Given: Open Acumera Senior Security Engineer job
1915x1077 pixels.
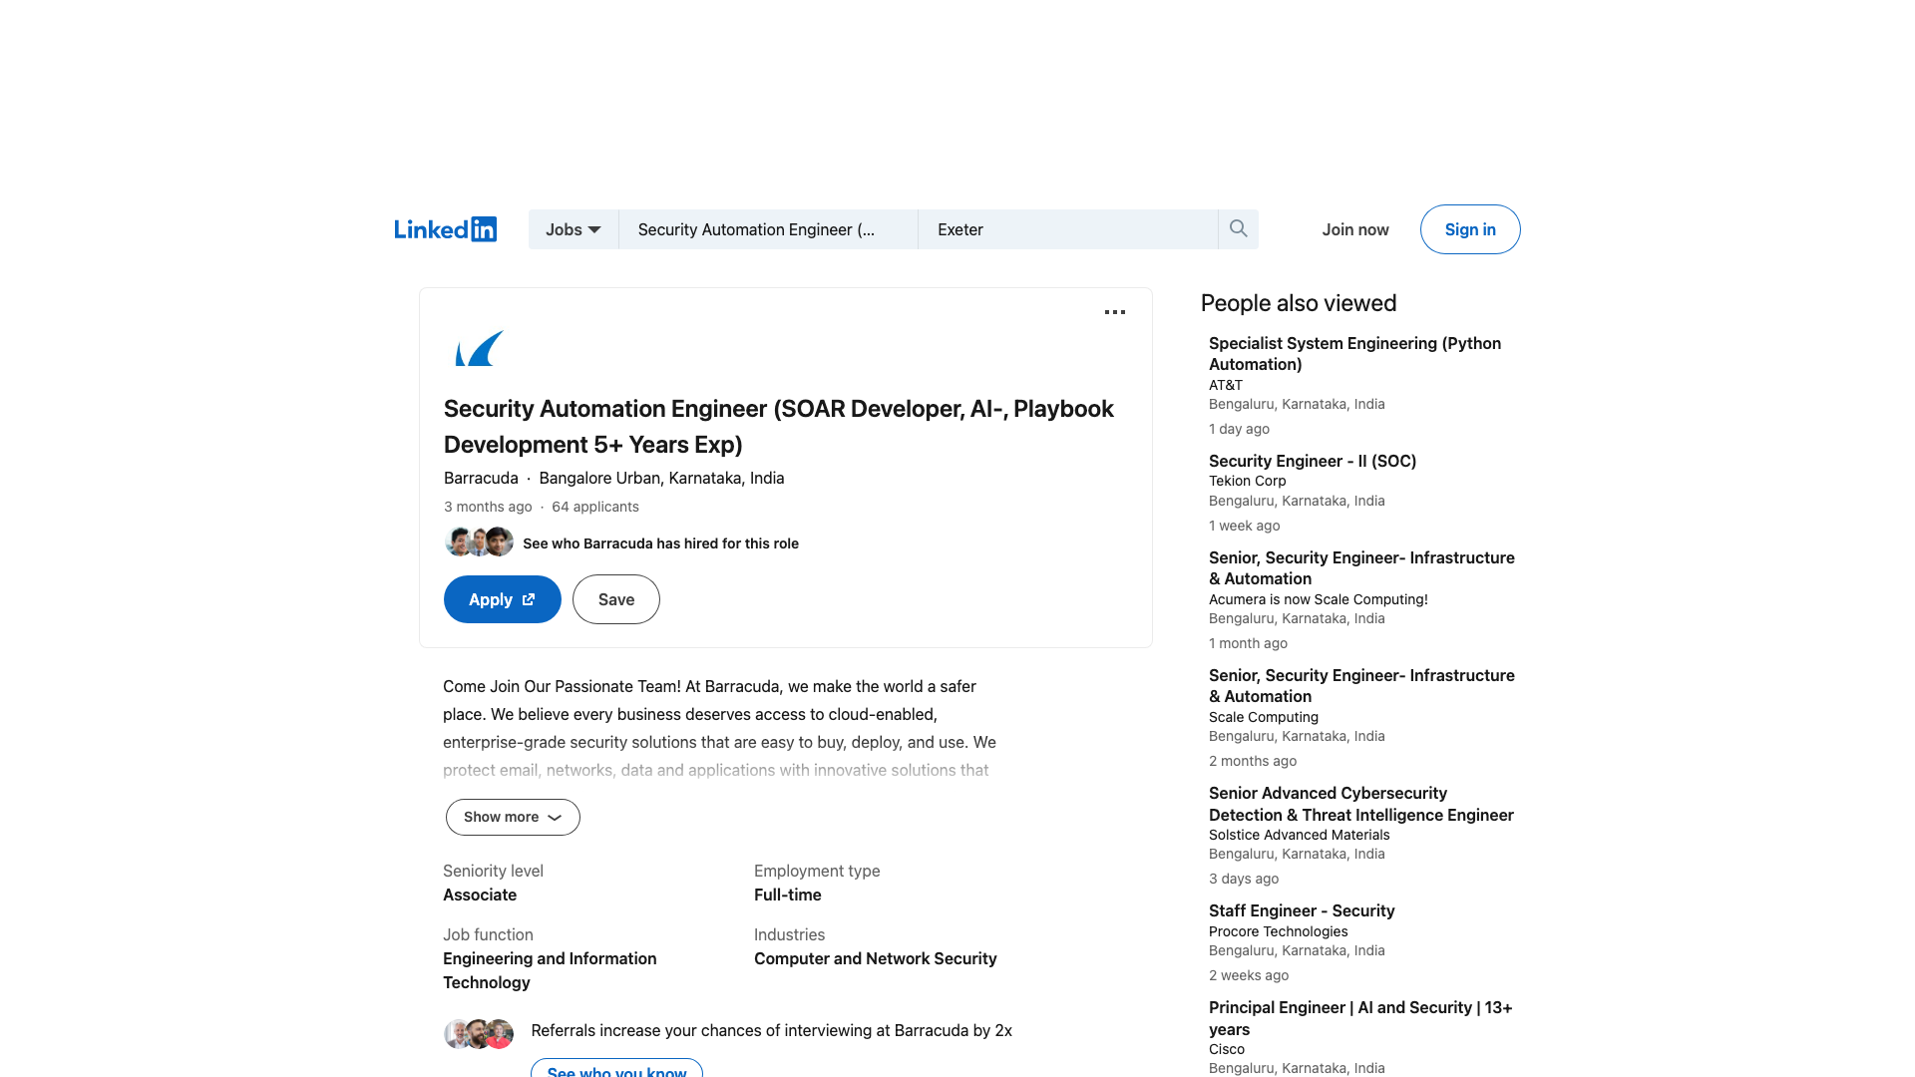Looking at the screenshot, I should [x=1361, y=567].
